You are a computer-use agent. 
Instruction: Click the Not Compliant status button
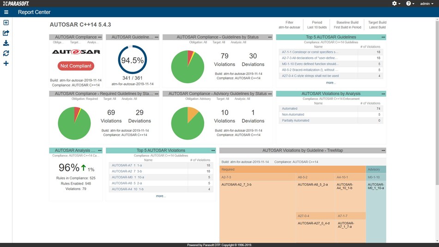76,66
